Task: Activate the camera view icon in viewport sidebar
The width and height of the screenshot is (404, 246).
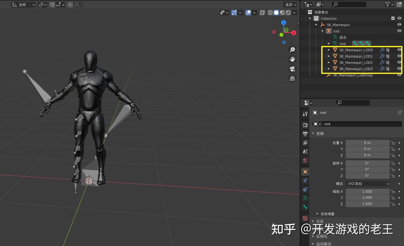Action: [292, 69]
